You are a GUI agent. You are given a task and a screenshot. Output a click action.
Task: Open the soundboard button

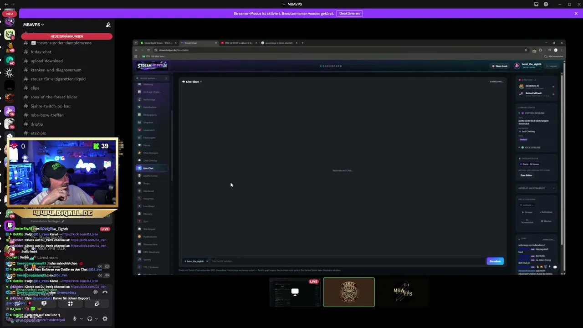pyautogui.click(x=97, y=303)
